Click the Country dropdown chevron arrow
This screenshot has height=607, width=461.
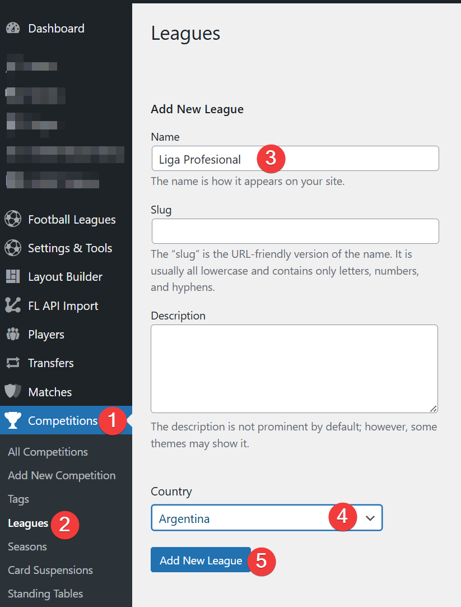point(370,518)
